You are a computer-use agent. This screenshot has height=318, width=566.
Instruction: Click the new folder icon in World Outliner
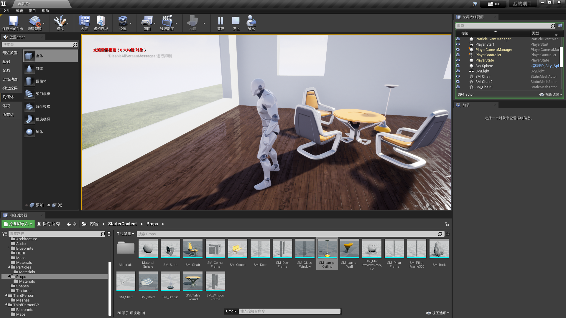(560, 26)
